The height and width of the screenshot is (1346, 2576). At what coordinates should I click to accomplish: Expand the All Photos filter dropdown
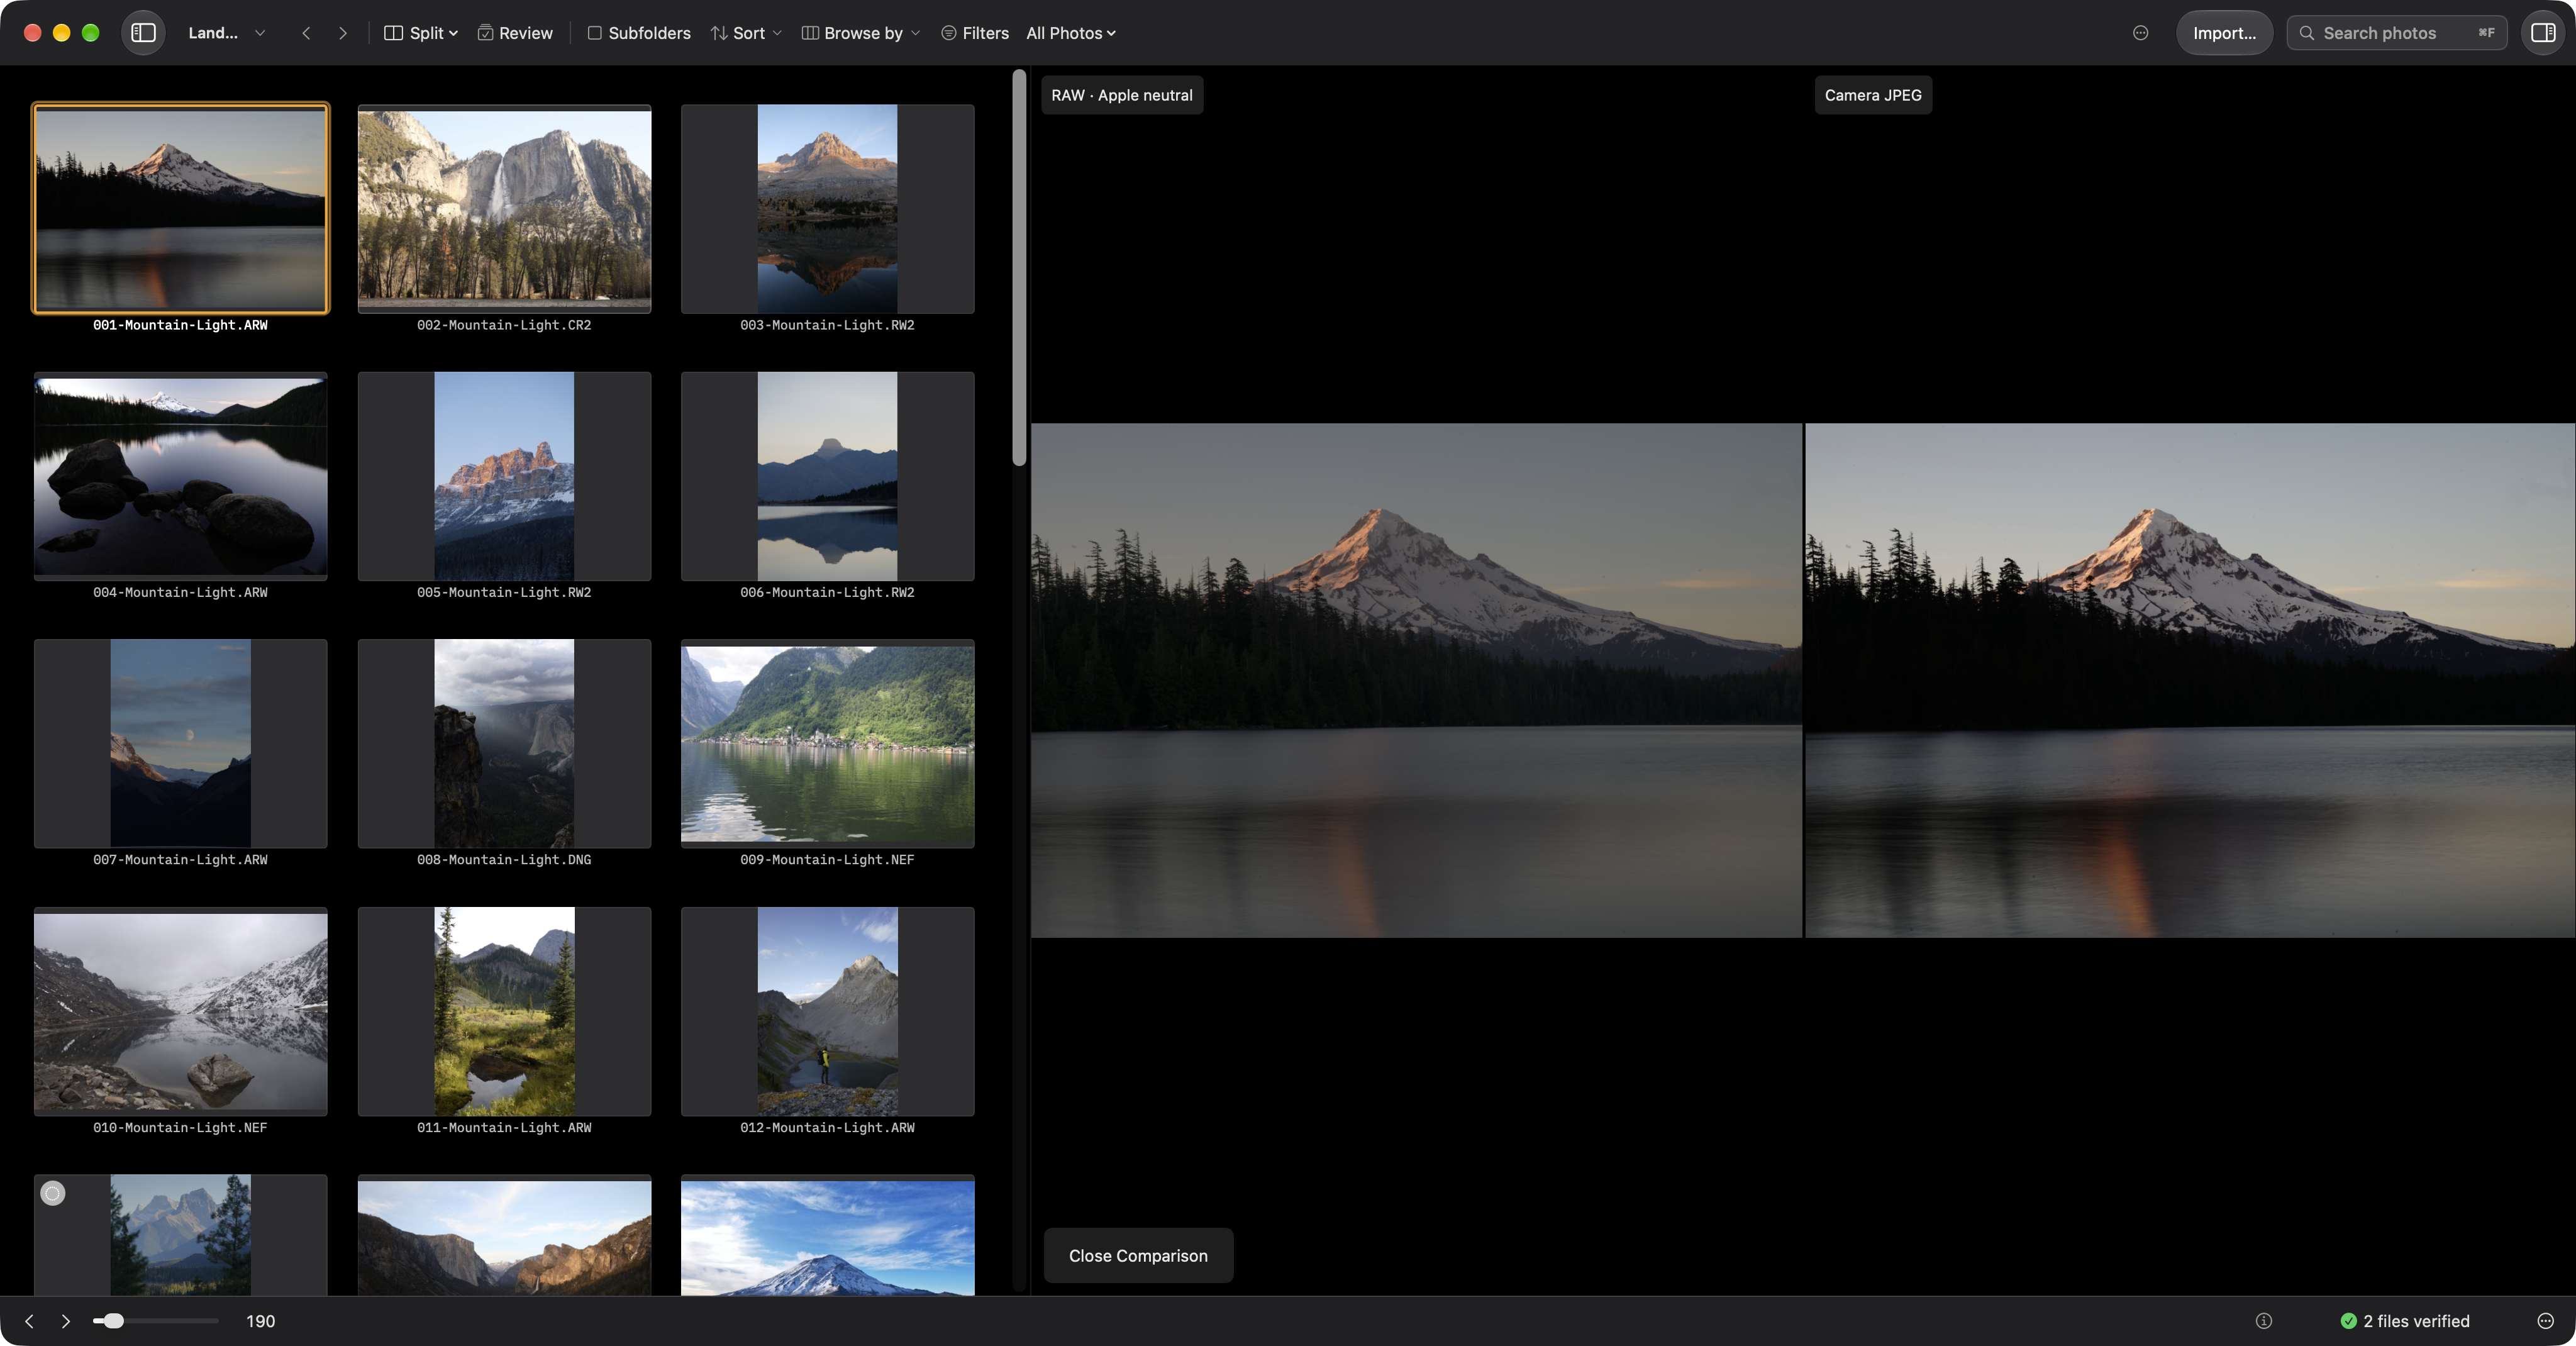(1071, 33)
